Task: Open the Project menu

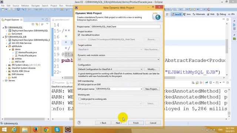Action: pyautogui.click(x=54, y=6)
